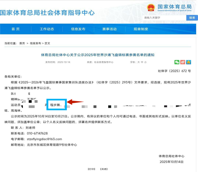The height and width of the screenshot is (172, 198).
Task: Go to the 工作动态 navigation tab
Action: pyautogui.click(x=47, y=29)
